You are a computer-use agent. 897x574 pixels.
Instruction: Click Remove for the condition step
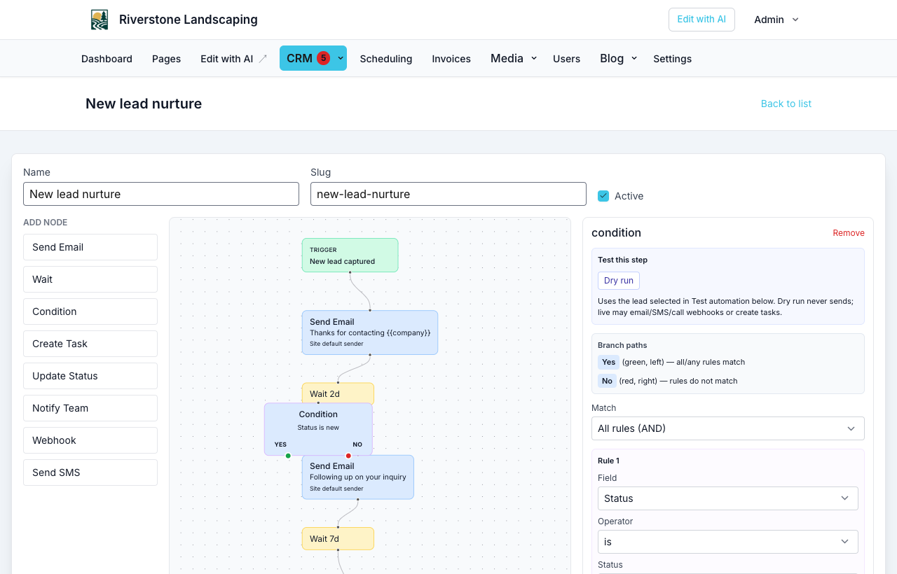point(849,233)
